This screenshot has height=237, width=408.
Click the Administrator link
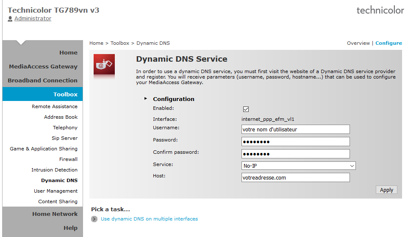coord(33,19)
